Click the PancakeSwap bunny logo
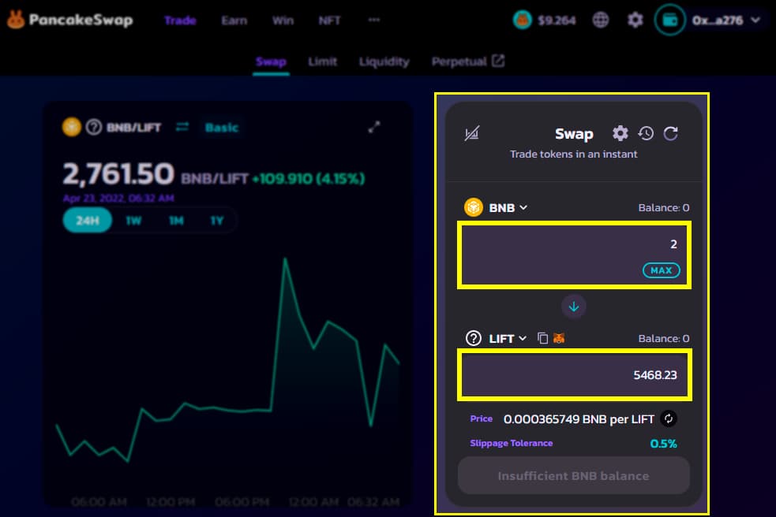This screenshot has width=776, height=517. coord(16,20)
